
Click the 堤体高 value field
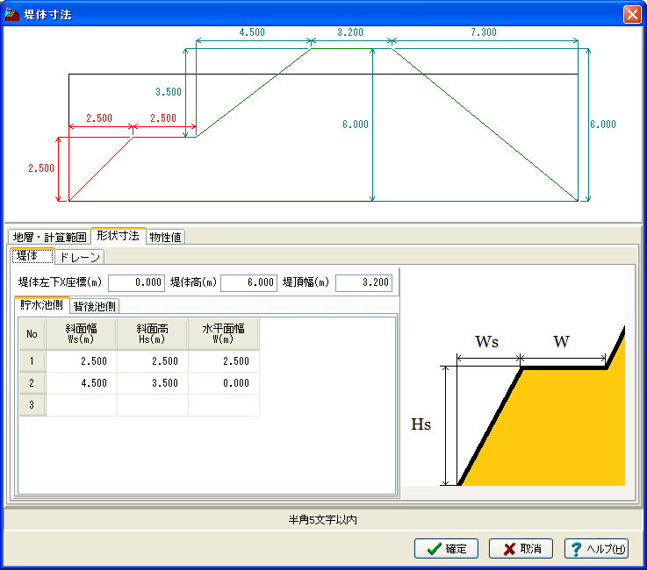248,282
